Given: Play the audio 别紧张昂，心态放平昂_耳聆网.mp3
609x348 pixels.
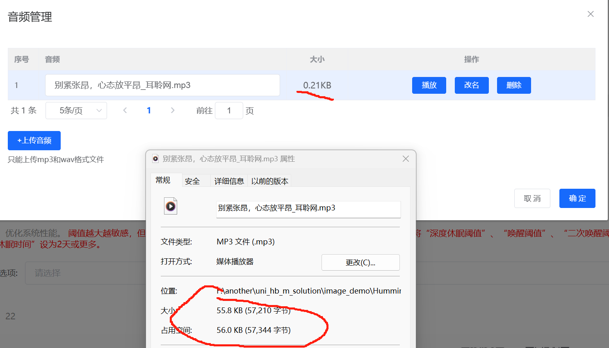Looking at the screenshot, I should tap(429, 85).
